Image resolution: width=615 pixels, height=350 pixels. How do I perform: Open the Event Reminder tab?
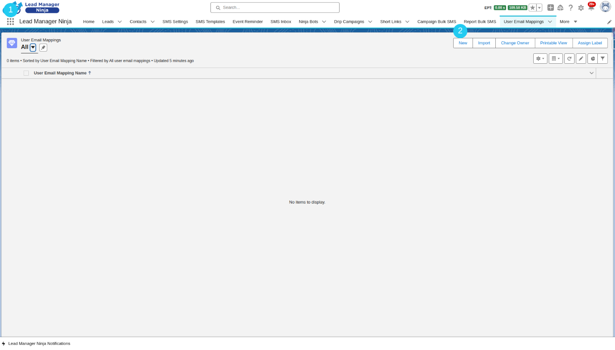tap(247, 22)
